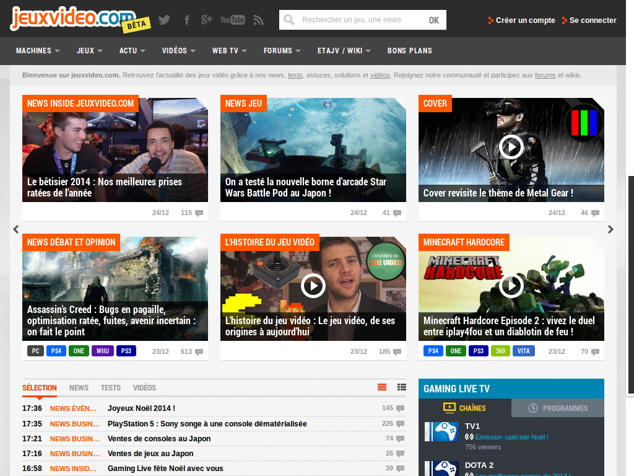Open comments icon on Assassin's Creed card
Viewport: 634px width, 476px height.
pos(199,352)
